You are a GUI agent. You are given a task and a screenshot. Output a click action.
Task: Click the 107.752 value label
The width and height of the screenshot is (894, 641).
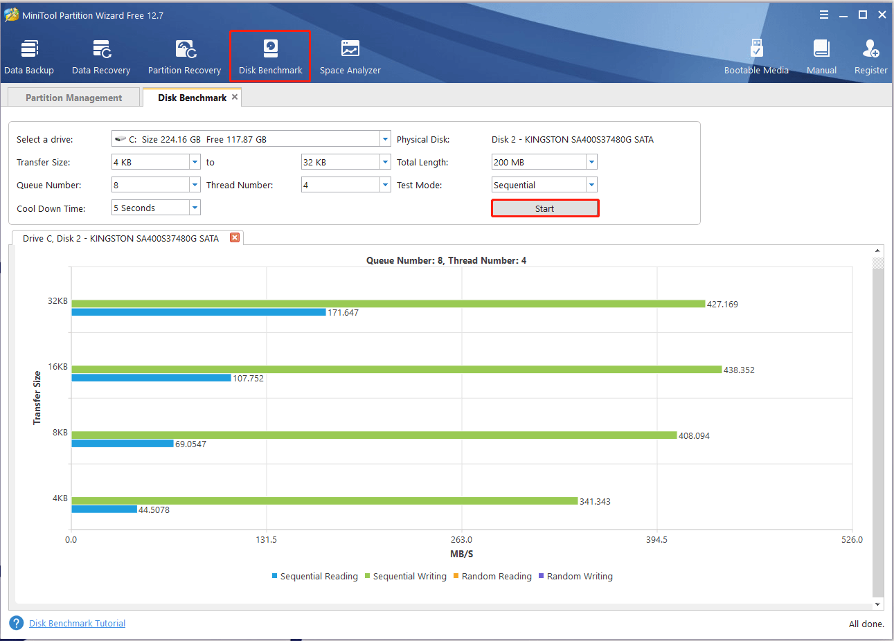pos(248,378)
